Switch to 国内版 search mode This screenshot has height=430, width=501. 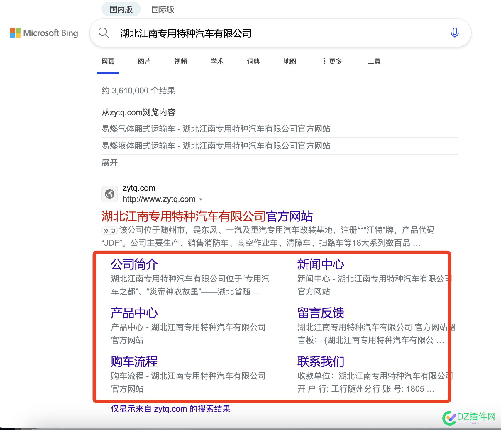[121, 9]
